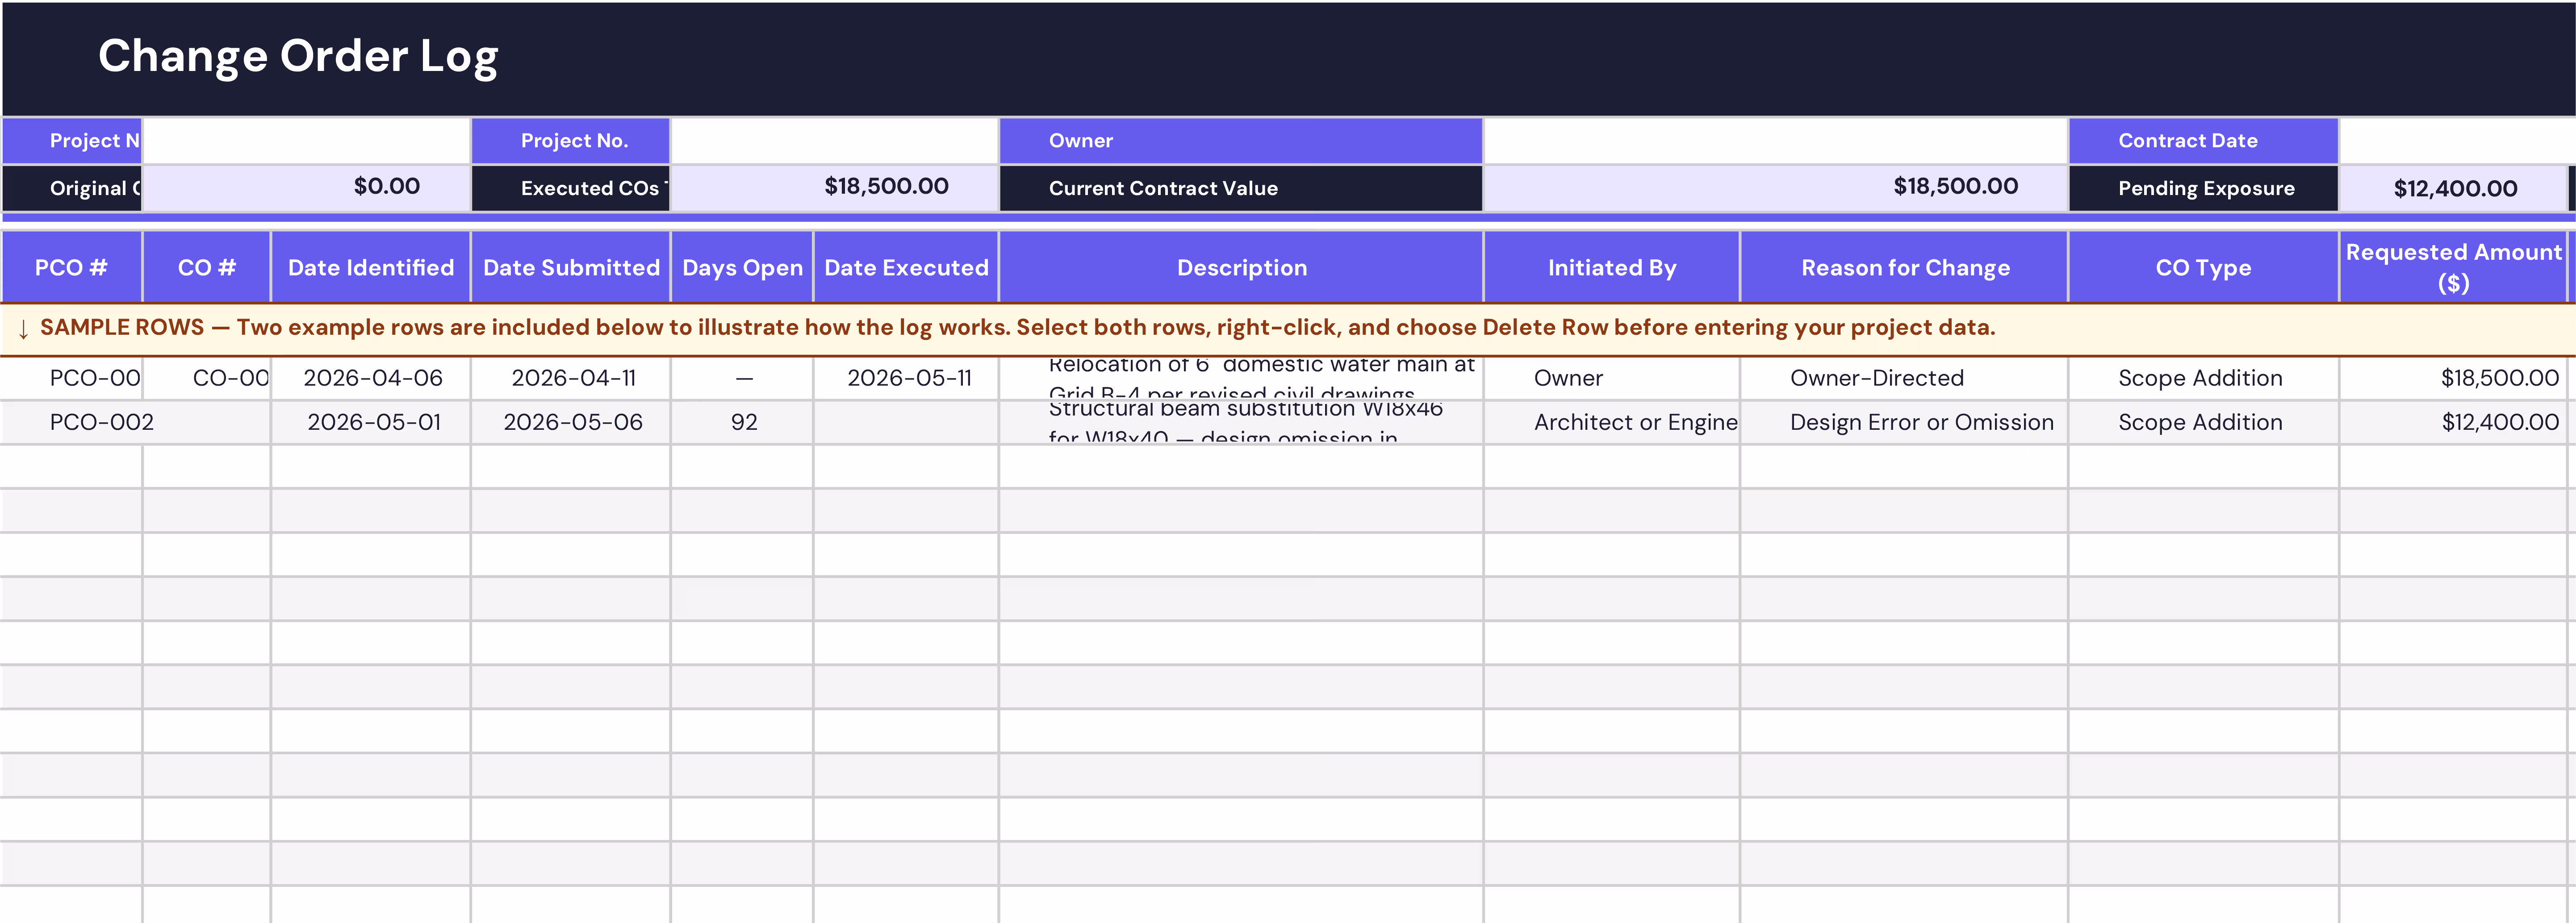Select the Days Open column header
Screen dimensions: 2576x923
[742, 268]
